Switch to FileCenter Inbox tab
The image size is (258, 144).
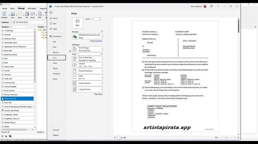(12, 9)
